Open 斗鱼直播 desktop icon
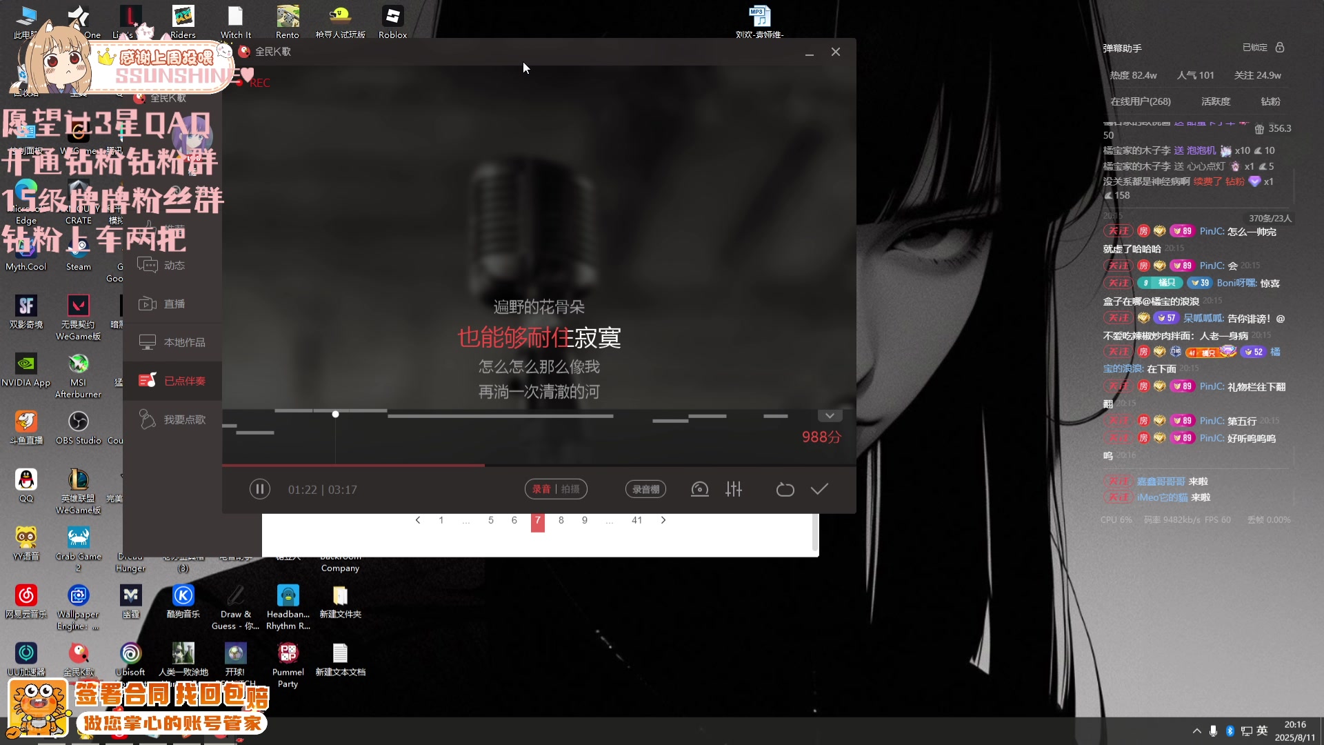 [26, 428]
